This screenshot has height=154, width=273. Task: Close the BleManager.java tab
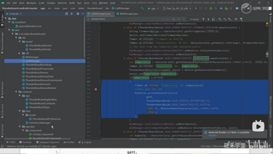click(x=140, y=14)
